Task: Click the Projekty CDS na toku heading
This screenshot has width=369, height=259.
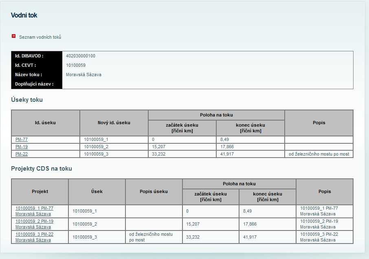Action: [x=42, y=169]
